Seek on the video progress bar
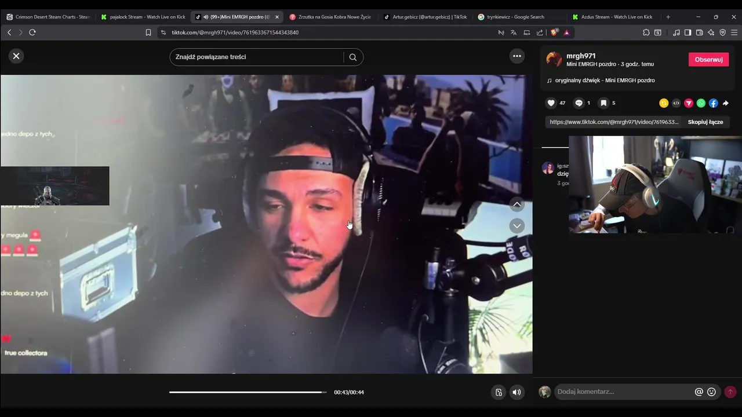The height and width of the screenshot is (417, 742). pos(248,392)
